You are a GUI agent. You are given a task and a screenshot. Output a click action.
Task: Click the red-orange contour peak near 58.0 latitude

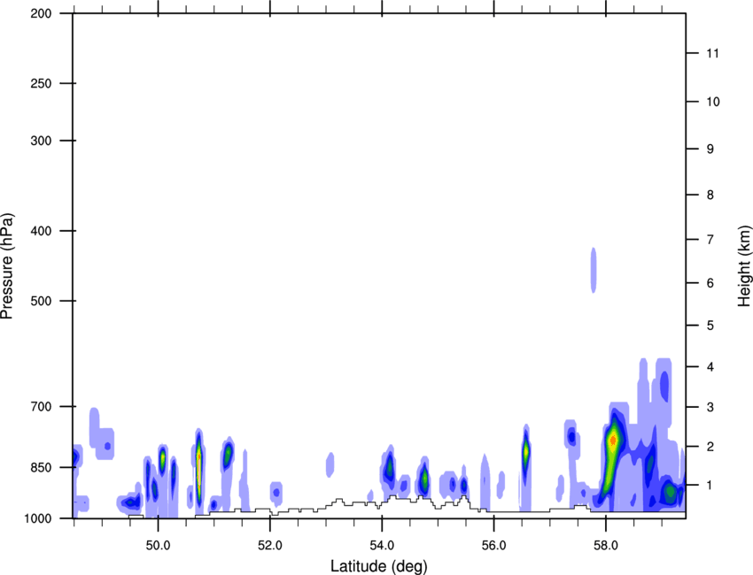tap(613, 440)
